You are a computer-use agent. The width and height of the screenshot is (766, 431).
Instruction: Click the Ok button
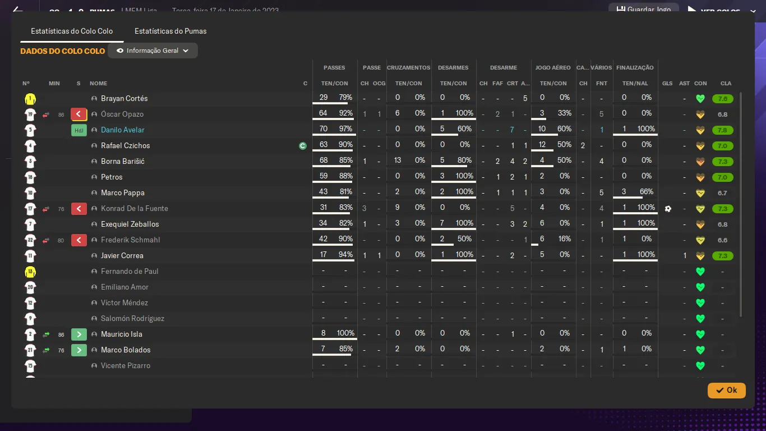[x=726, y=390]
